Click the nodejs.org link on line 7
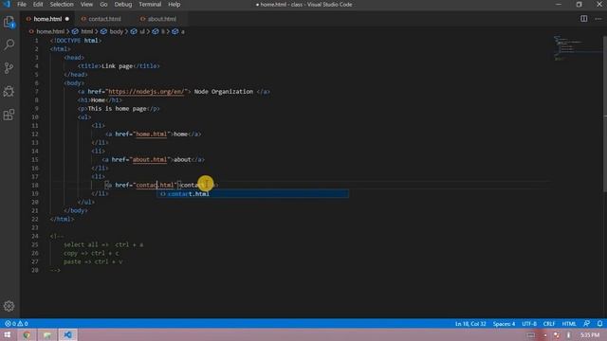The height and width of the screenshot is (341, 607). (146, 92)
